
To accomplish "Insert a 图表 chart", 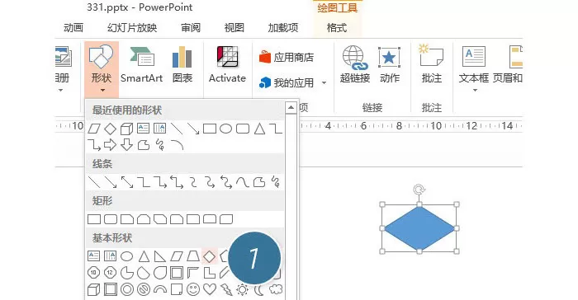I will (x=182, y=65).
